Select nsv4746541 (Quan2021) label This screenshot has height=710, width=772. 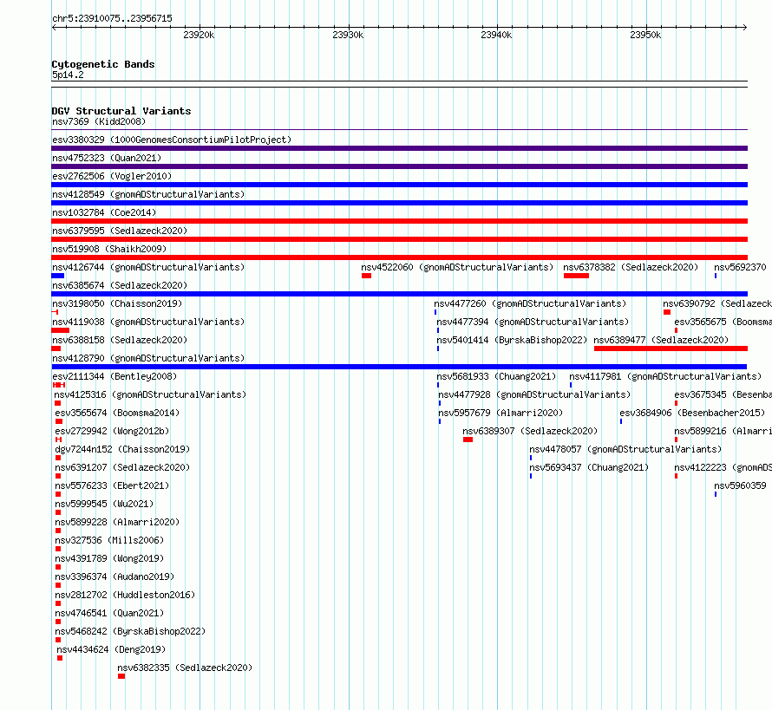[x=109, y=613]
